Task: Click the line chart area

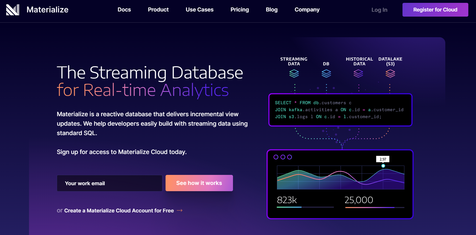Action: [x=341, y=177]
